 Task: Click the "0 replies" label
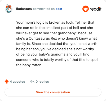[42, 82]
